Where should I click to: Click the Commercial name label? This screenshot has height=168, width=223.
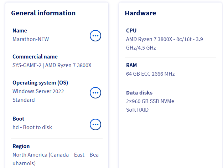pyautogui.click(x=35, y=57)
